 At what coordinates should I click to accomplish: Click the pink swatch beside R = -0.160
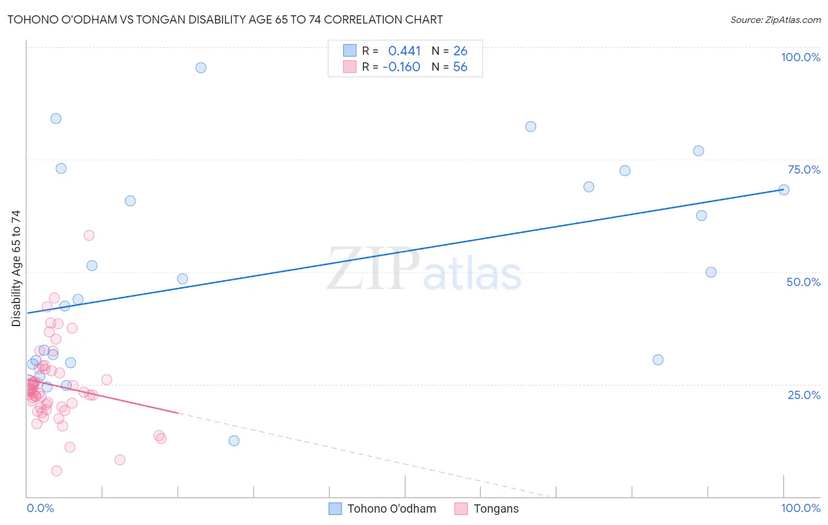click(x=350, y=67)
